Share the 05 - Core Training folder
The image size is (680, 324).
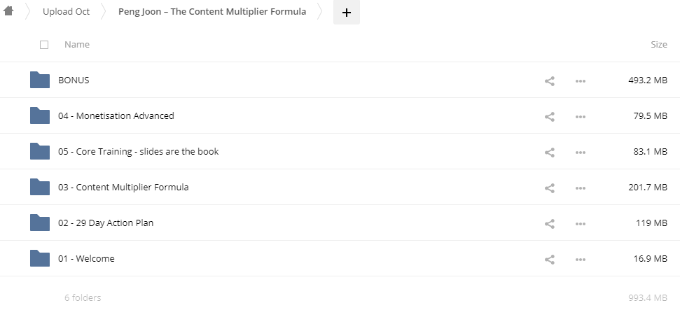coord(550,152)
